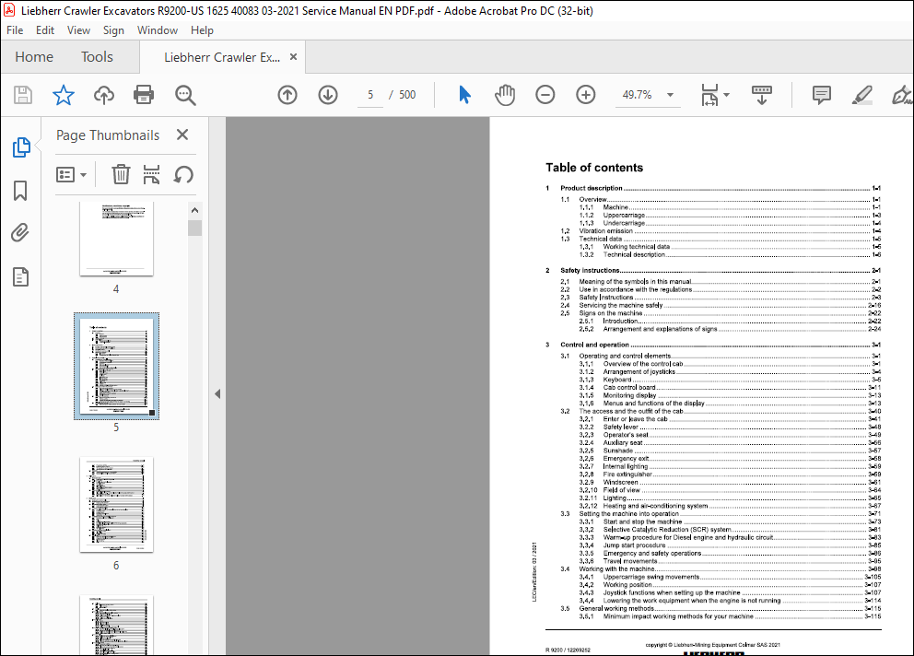Open the Sign menu
914x656 pixels.
coord(113,30)
